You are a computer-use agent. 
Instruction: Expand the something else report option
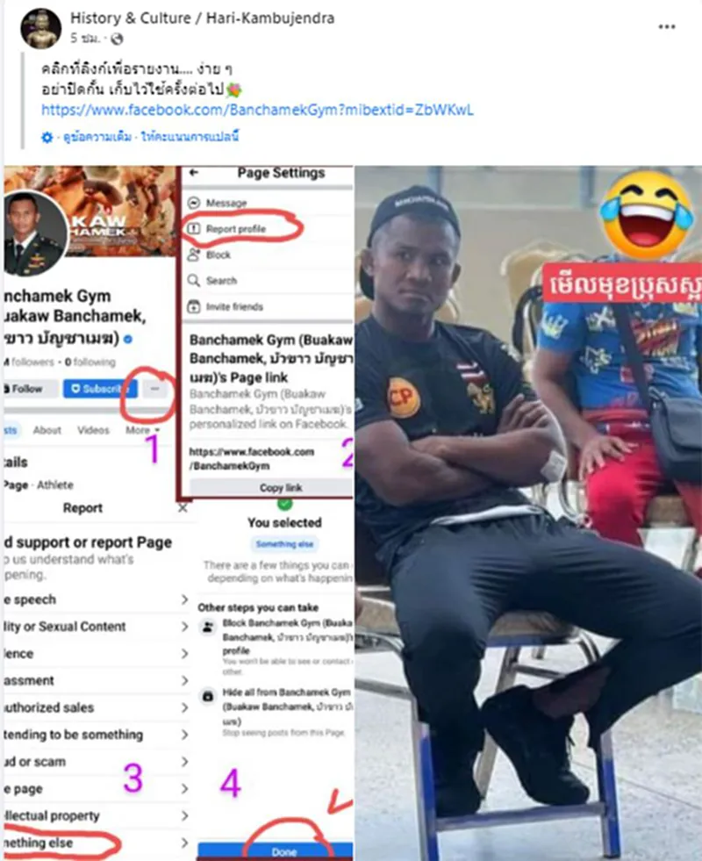click(97, 843)
